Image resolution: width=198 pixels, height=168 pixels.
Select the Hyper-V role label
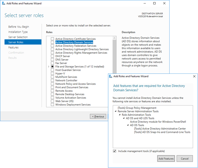[x=60, y=73]
